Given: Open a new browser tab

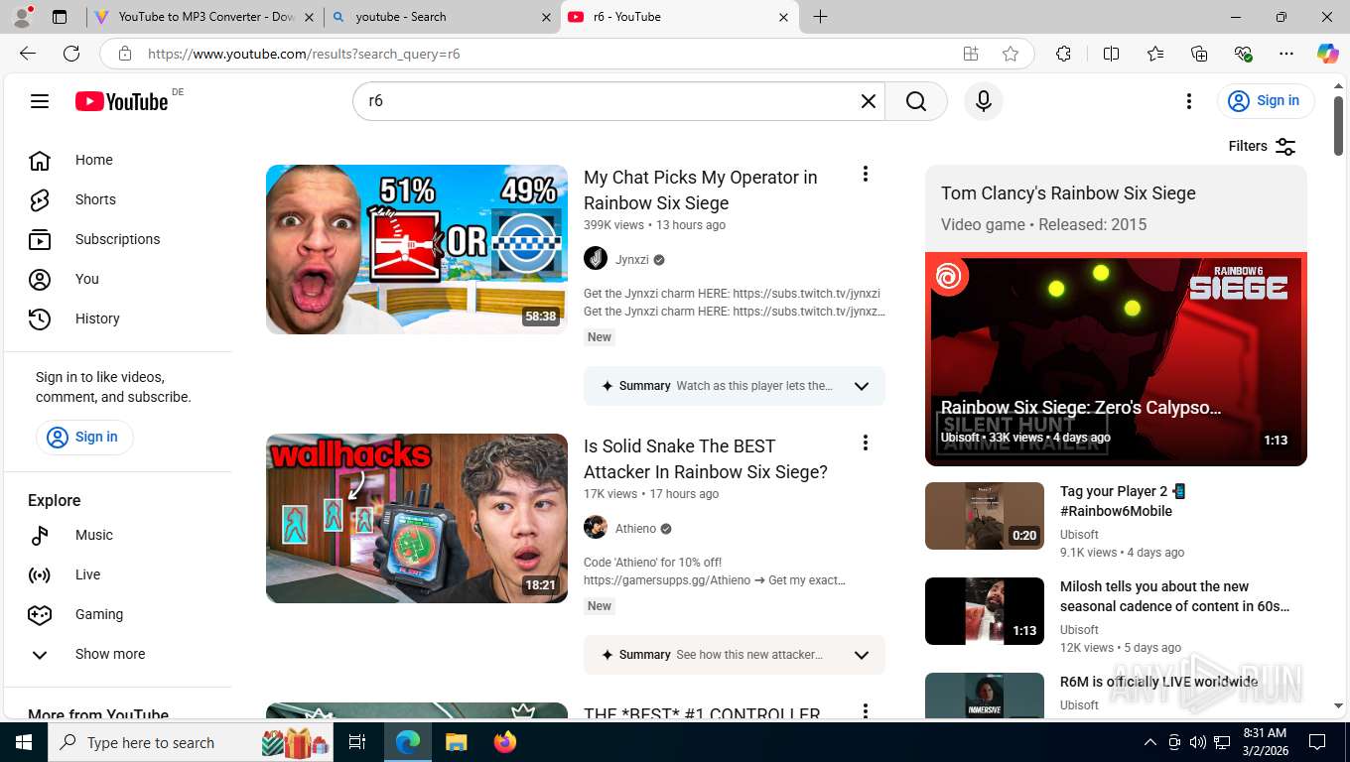Looking at the screenshot, I should (820, 17).
